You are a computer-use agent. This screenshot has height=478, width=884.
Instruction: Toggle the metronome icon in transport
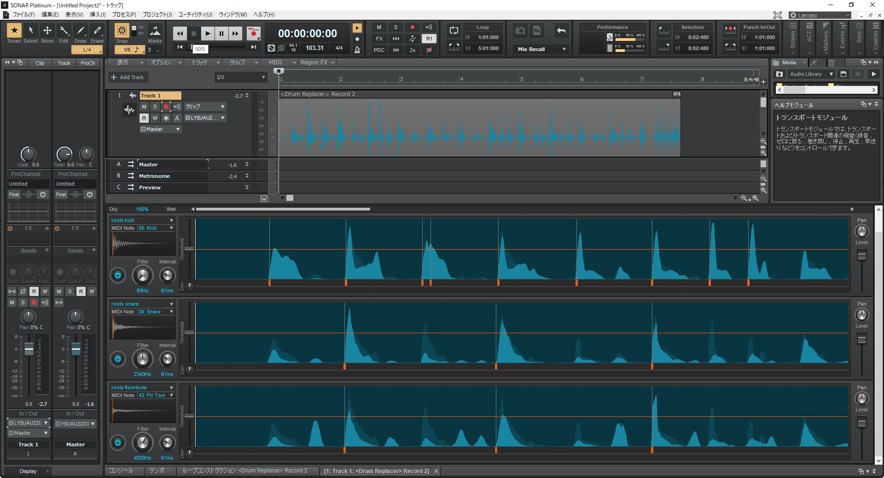coord(357,49)
